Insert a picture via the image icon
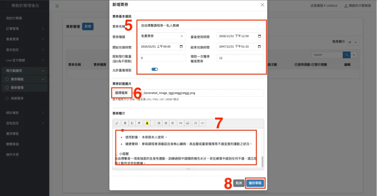 (187, 123)
